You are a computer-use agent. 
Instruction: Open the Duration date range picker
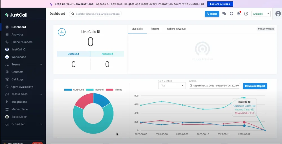click(x=214, y=86)
